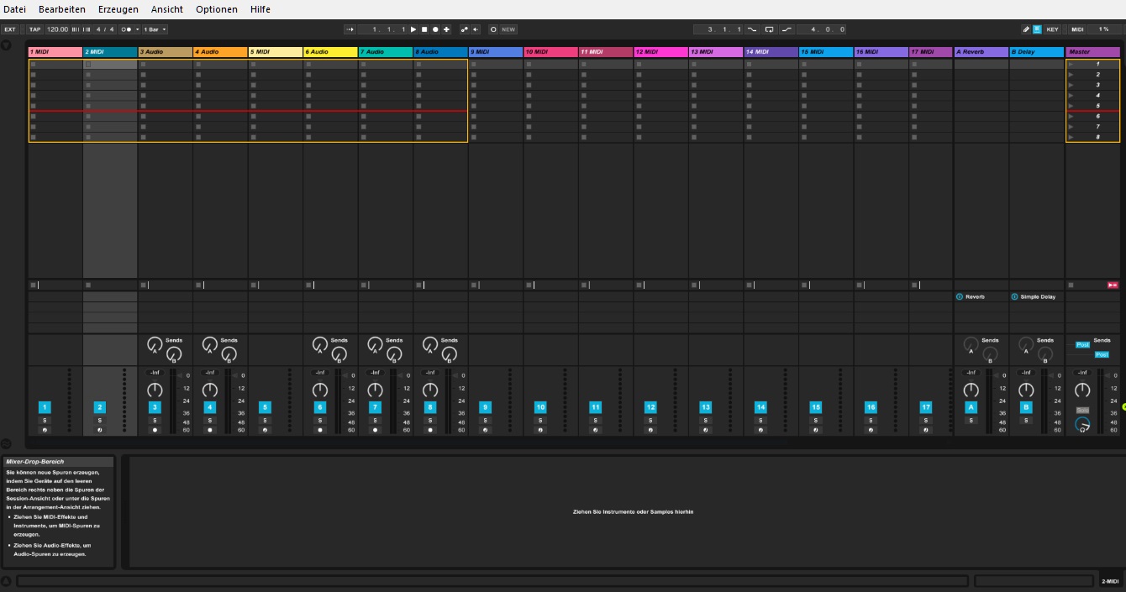
Task: Open the metronome settings dropdown arrow
Action: pyautogui.click(x=137, y=29)
